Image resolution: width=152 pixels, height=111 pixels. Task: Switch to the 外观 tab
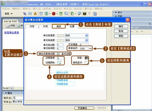(x=45, y=26)
